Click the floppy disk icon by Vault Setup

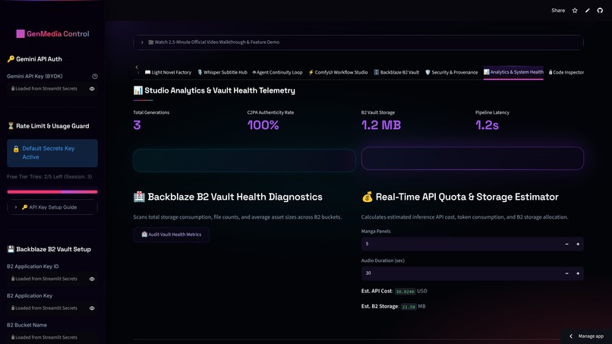(11, 249)
